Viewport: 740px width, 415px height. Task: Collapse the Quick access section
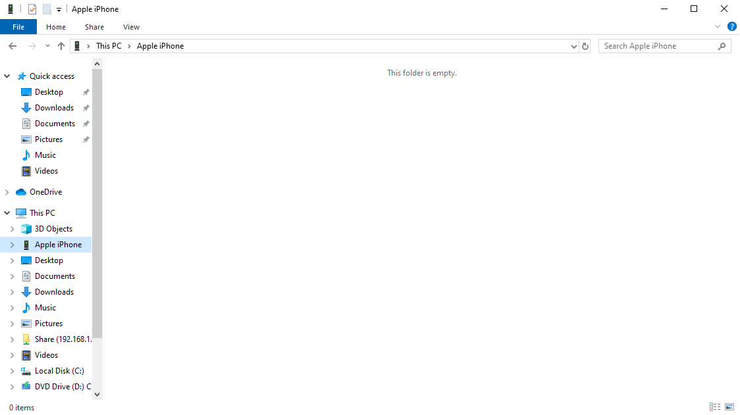[x=7, y=76]
